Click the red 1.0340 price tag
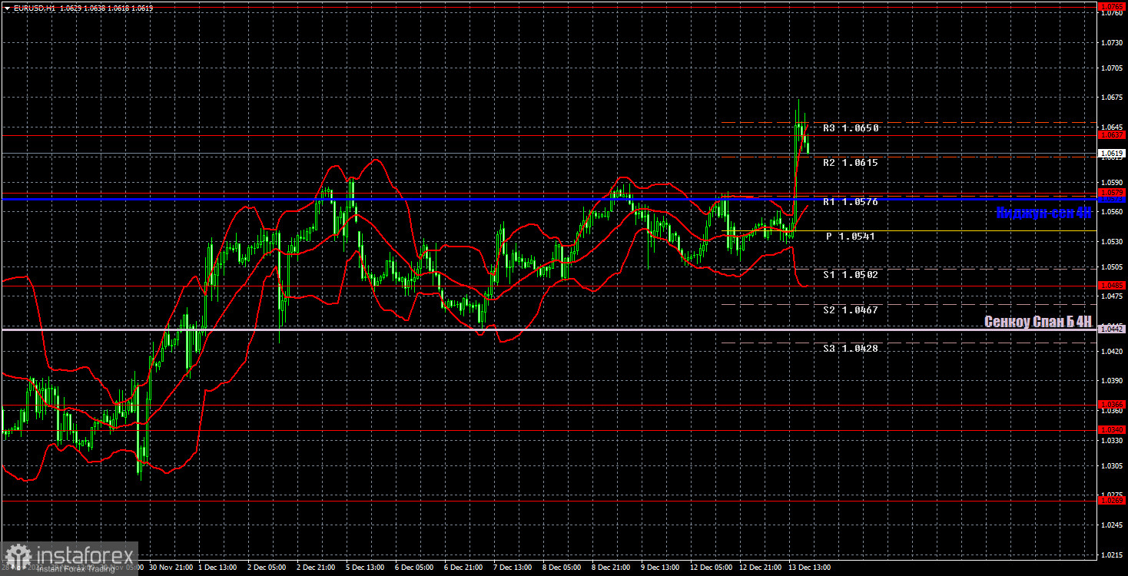 tap(1112, 429)
